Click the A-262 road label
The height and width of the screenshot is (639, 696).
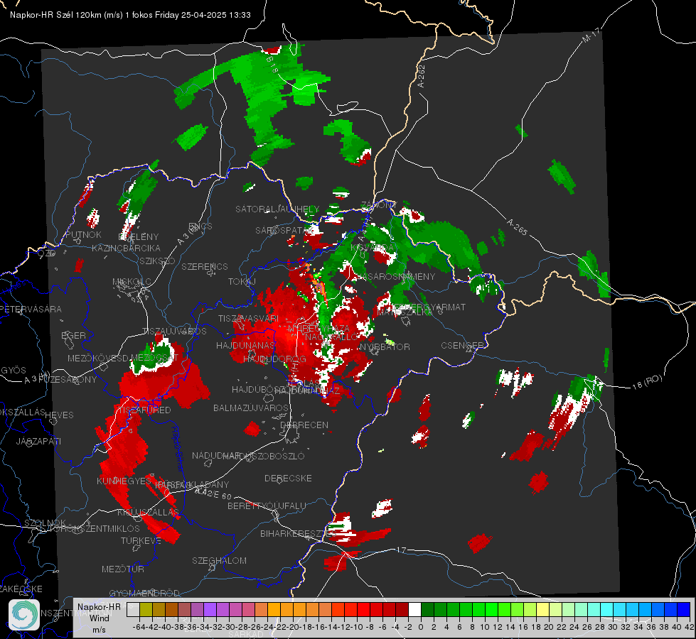(x=422, y=76)
